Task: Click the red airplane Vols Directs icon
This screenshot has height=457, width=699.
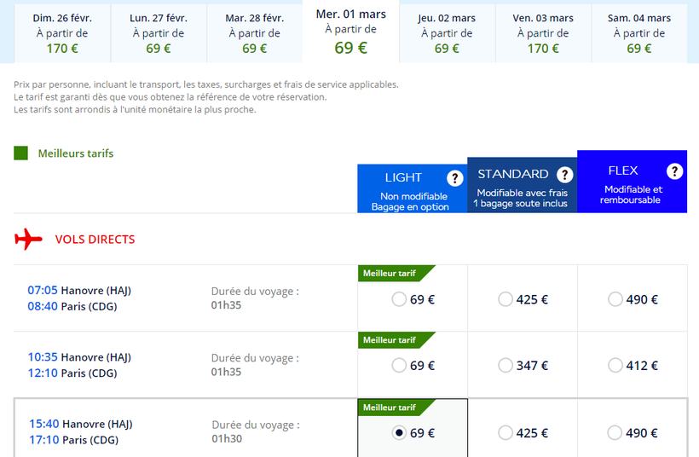Action: tap(28, 240)
